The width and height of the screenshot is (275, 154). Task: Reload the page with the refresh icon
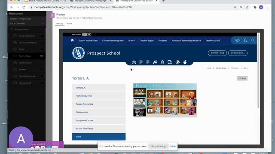(x=24, y=7)
